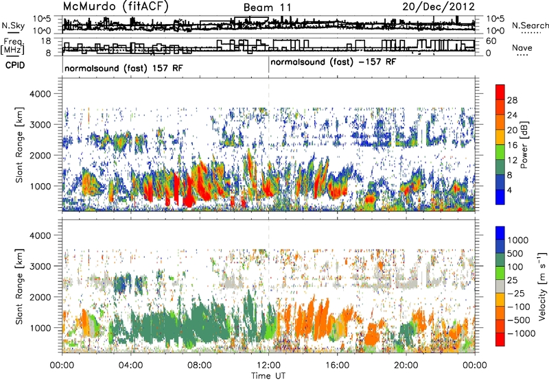The height and width of the screenshot is (380, 549).
Task: Select the "normalsound (fast) -157 RF" CPID text
Action: (x=334, y=62)
